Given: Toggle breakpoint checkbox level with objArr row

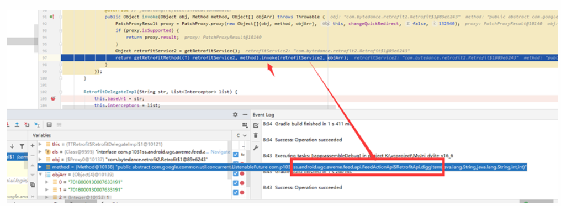Looking at the screenshot, I should tap(235, 174).
